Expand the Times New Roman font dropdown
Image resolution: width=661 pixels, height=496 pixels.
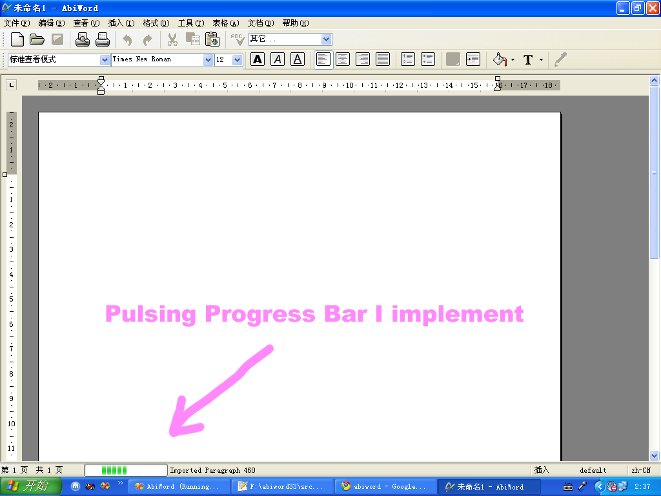tap(208, 59)
